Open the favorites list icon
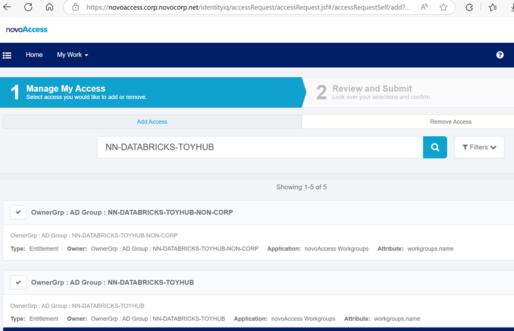514x331 pixels. (x=492, y=7)
